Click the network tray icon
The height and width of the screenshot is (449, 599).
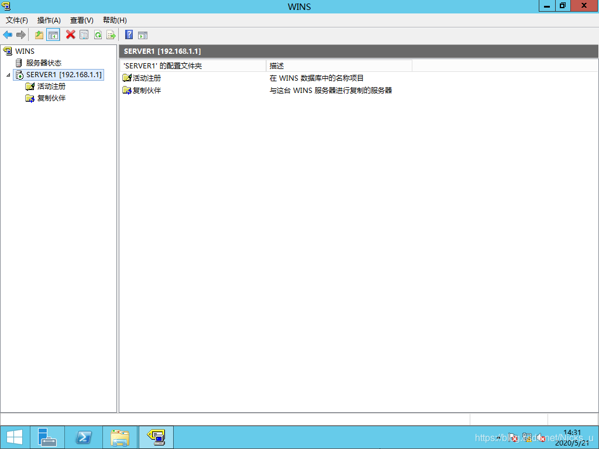[527, 437]
